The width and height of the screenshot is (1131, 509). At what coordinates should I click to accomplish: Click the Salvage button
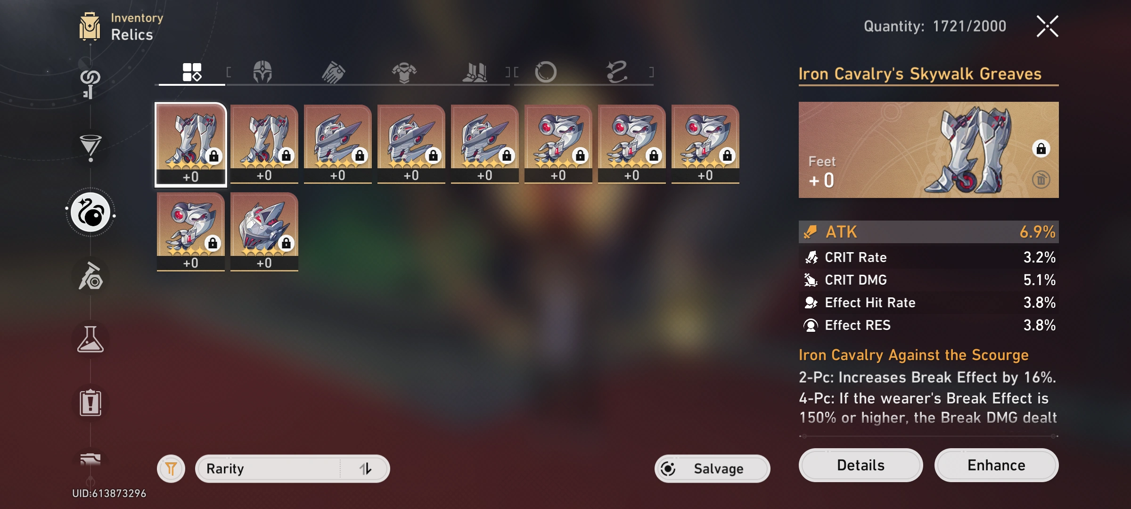712,468
